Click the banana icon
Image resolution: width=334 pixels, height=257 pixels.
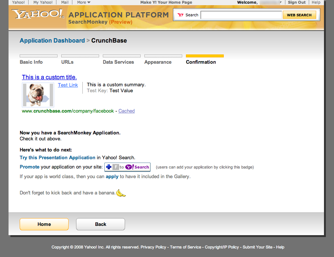pos(121,193)
